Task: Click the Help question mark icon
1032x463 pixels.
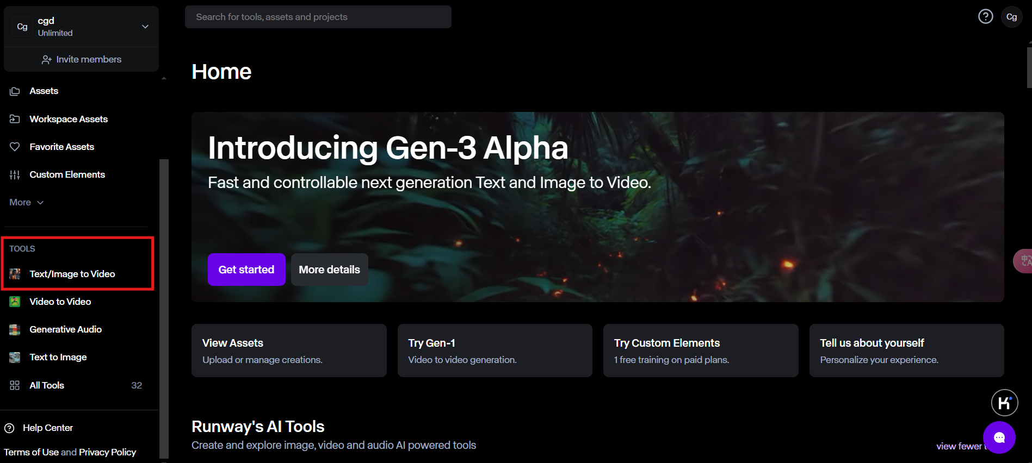Action: pos(985,17)
